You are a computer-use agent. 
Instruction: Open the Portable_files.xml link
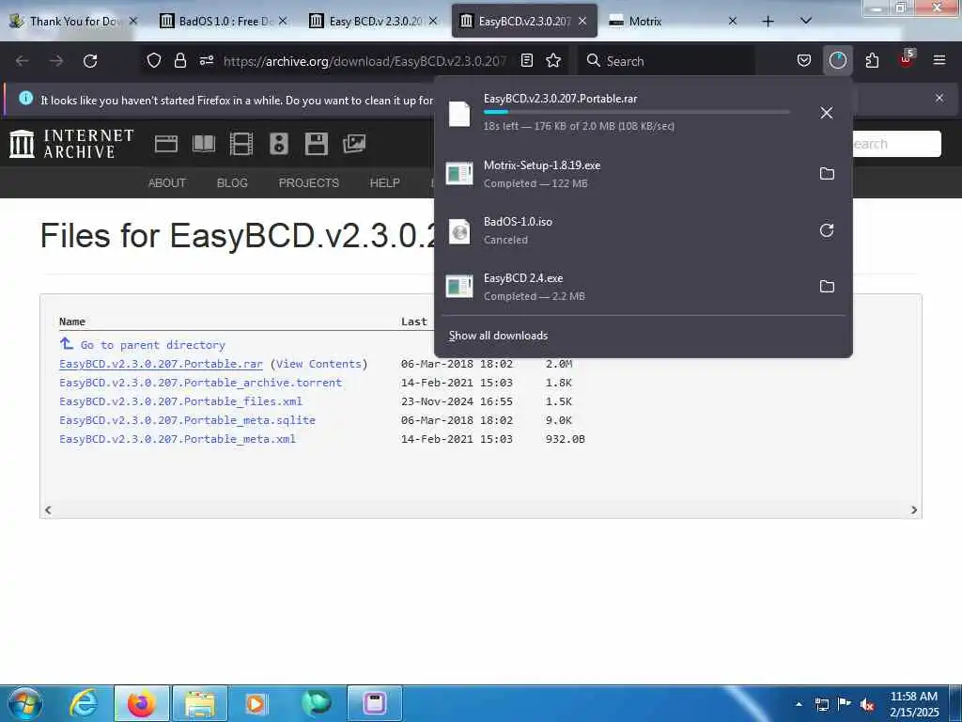coord(180,401)
